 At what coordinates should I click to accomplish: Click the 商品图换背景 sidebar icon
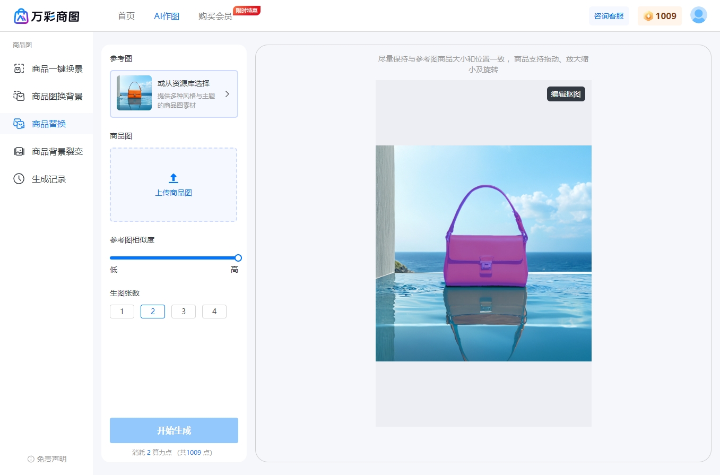19,96
